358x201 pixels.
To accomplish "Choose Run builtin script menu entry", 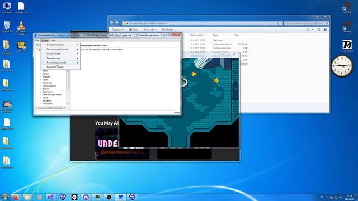I will [x=60, y=45].
